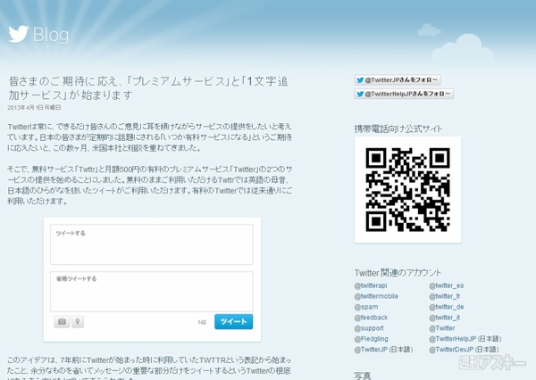Click the bird icon on @TwitterJP follow button
The width and height of the screenshot is (536, 380).
click(x=360, y=80)
